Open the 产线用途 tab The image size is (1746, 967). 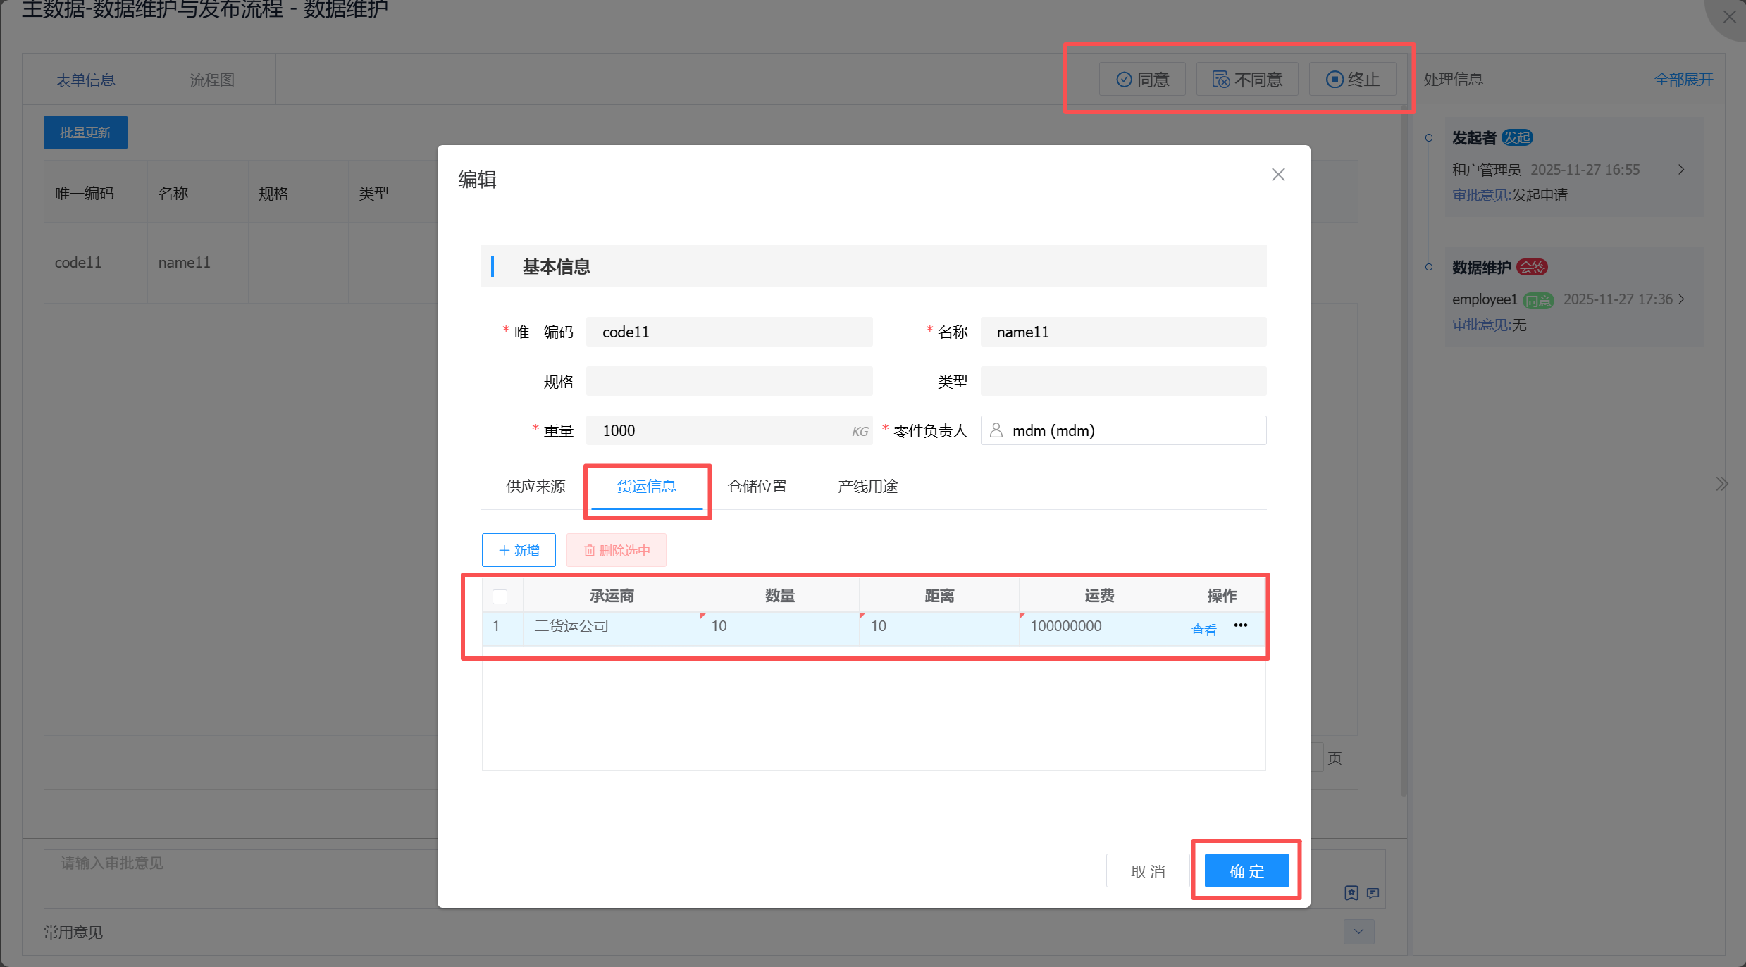pyautogui.click(x=867, y=487)
